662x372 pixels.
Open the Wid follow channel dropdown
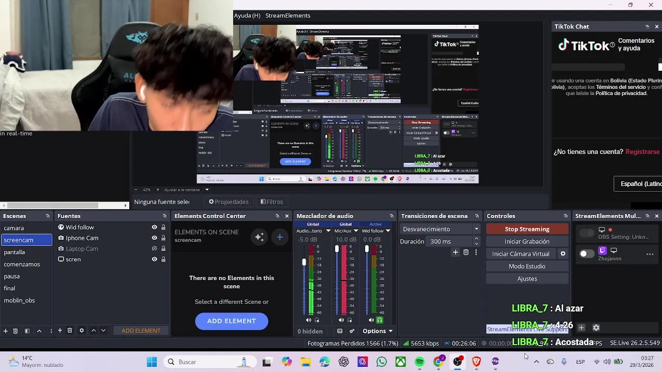[x=388, y=231]
